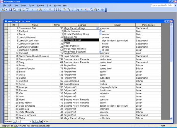Viewport: 177px width, 128px height.
Task: Click the Sort Ascending toolbar icon
Action: (x=55, y=10)
